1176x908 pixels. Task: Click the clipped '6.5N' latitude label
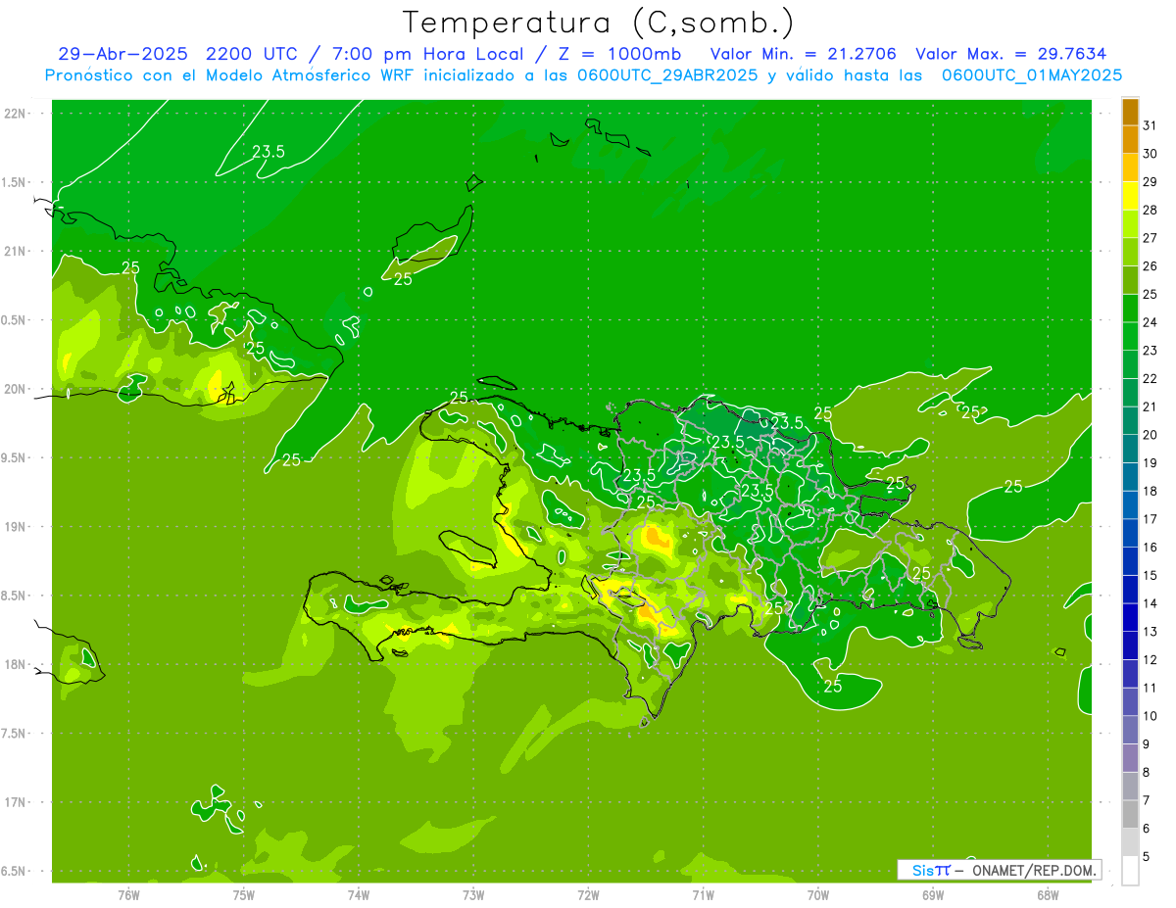click(14, 872)
